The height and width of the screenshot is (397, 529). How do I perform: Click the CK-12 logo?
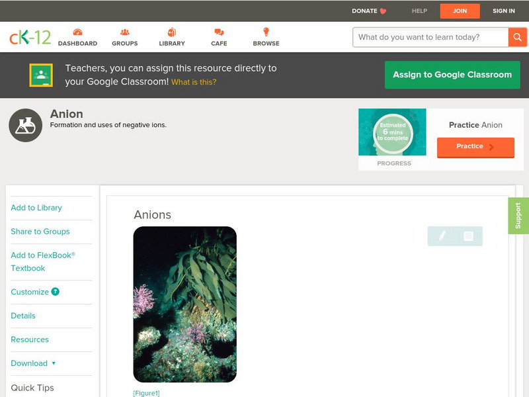coord(30,37)
